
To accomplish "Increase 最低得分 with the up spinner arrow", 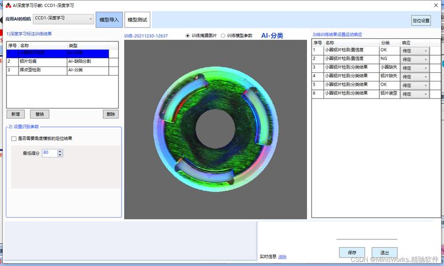I will coord(60,151).
